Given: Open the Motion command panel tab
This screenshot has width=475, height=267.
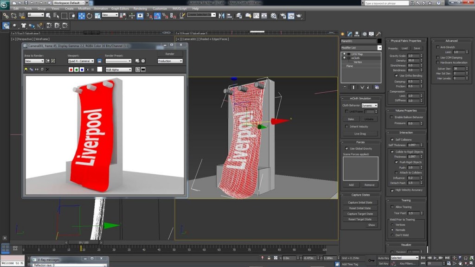Looking at the screenshot, I should (x=365, y=34).
